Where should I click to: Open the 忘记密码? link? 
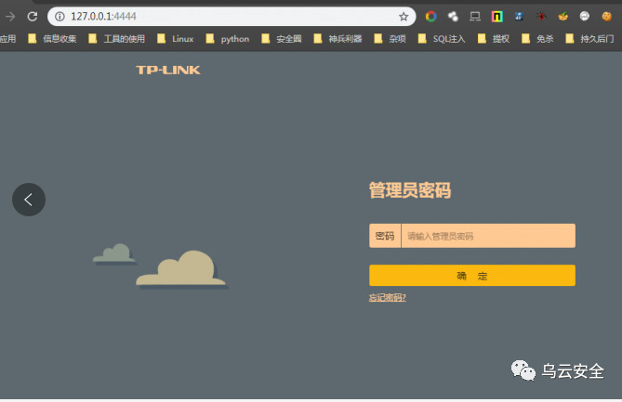coord(388,297)
